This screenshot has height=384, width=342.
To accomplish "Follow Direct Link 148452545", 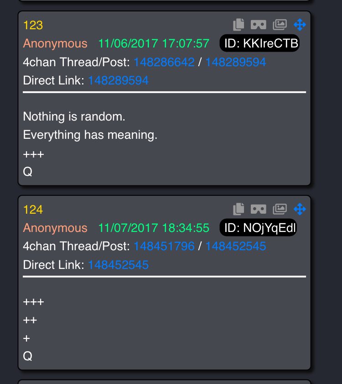I will 118,265.
